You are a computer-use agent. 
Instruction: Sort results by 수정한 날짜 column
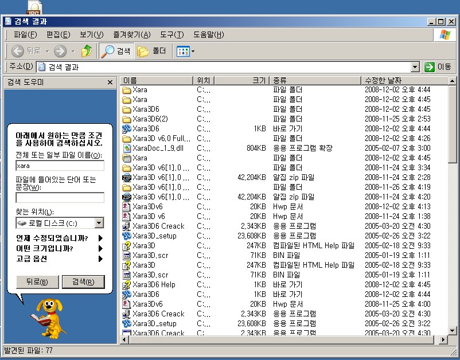(404, 80)
